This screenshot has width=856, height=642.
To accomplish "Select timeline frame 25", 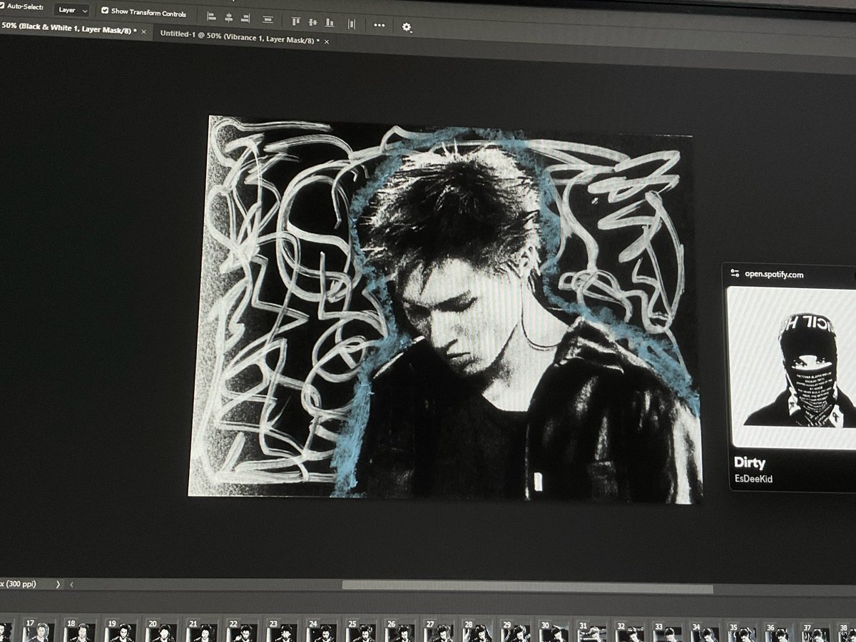I will pos(361,631).
